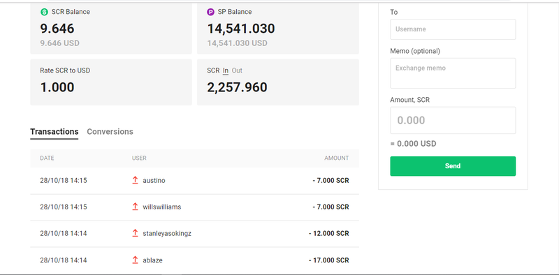Select the amount - 17.000 SCR
This screenshot has width=559, height=275.
(x=329, y=260)
